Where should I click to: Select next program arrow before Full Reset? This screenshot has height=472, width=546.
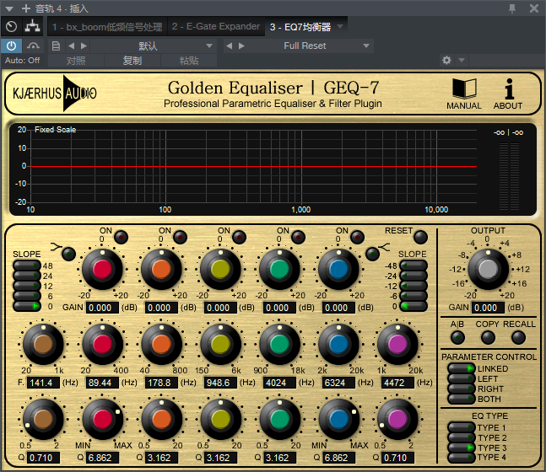pos(241,46)
